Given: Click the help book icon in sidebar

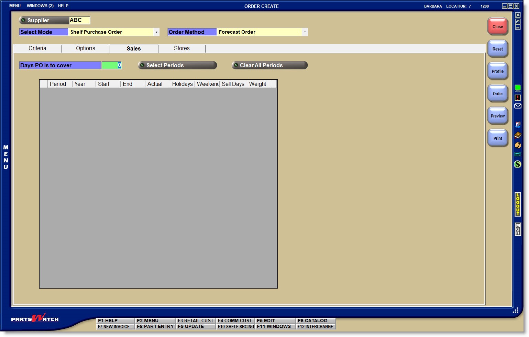Looking at the screenshot, I should tap(518, 135).
